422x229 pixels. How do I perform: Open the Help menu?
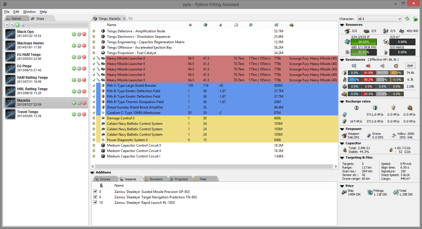(43, 12)
